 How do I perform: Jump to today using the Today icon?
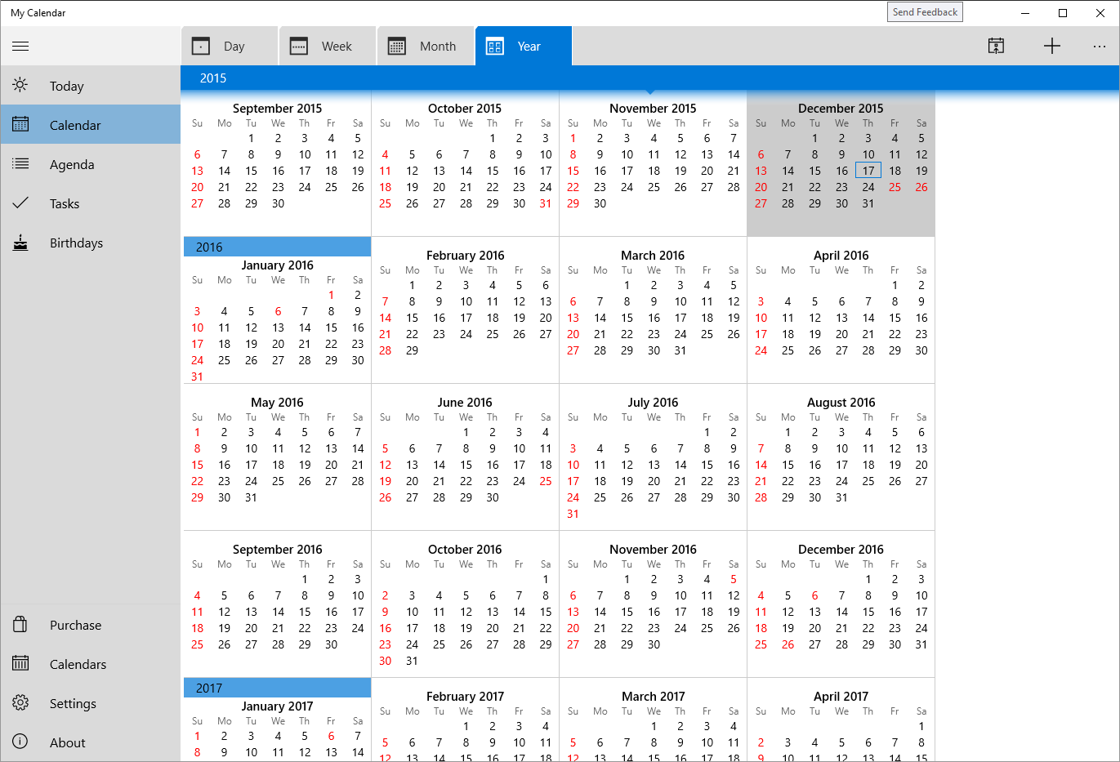pos(65,85)
